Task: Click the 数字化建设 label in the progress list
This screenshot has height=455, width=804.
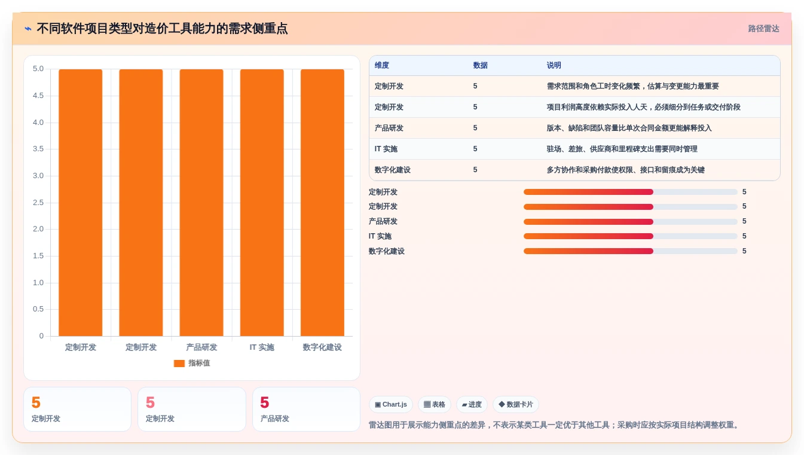Action: click(387, 251)
